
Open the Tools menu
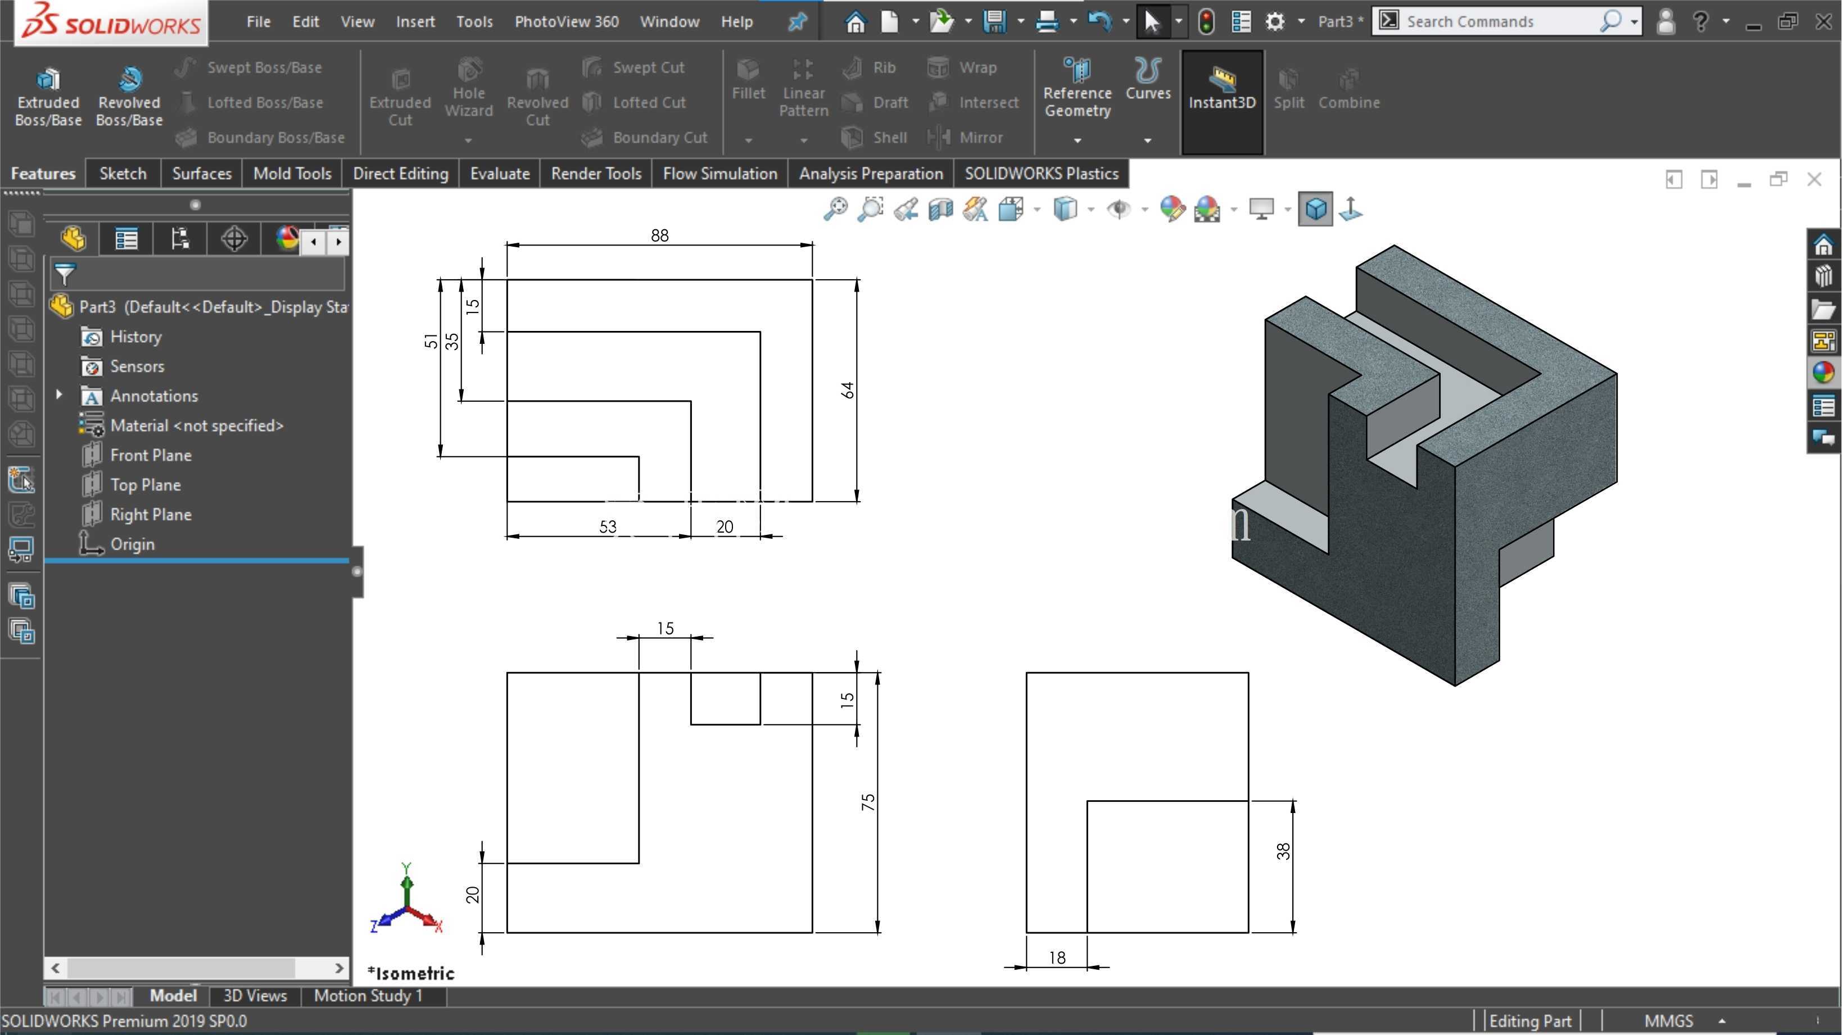coord(474,21)
